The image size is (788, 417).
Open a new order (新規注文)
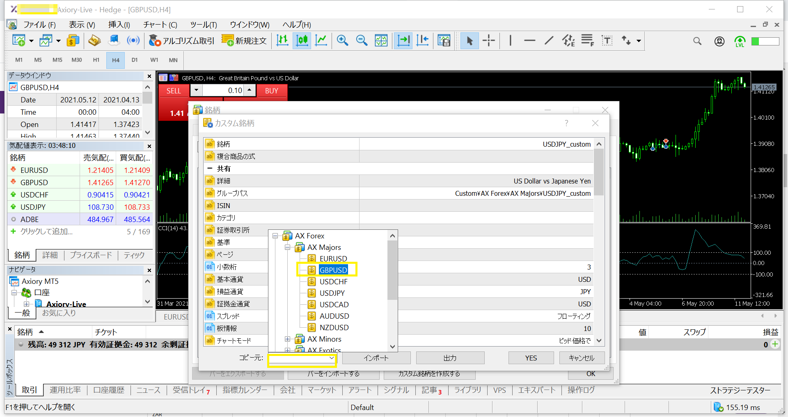244,41
